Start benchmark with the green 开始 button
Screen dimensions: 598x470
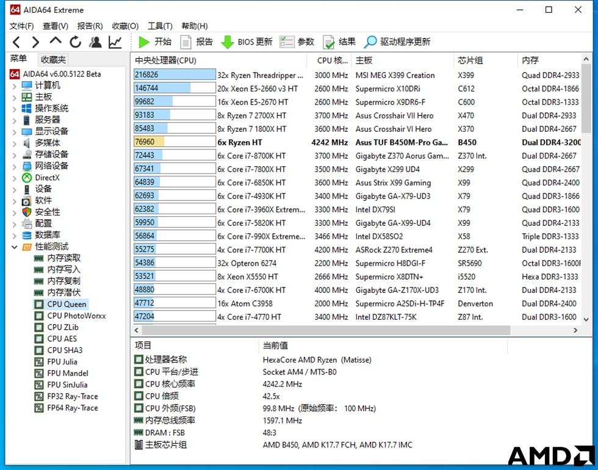(x=155, y=42)
